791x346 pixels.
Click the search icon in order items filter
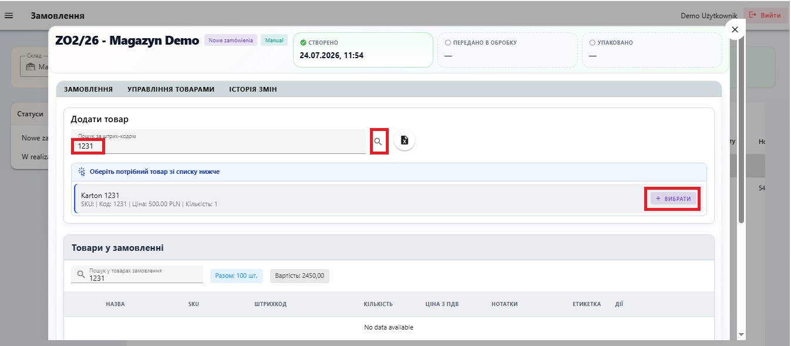[80, 274]
